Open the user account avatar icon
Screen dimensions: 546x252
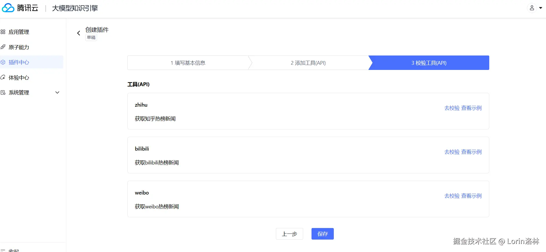pos(532,8)
